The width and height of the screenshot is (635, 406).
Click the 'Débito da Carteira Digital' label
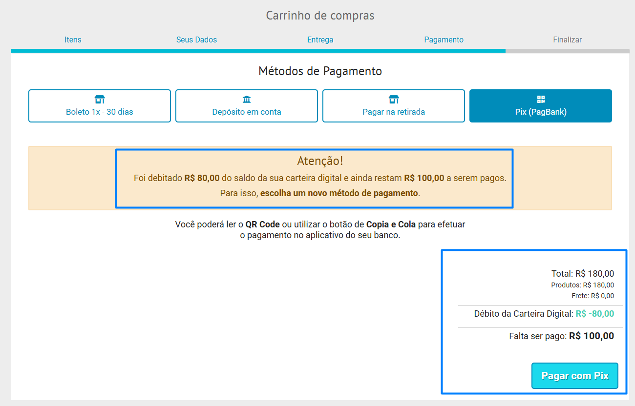coord(524,314)
